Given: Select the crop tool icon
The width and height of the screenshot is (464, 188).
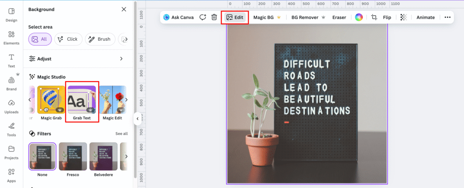Looking at the screenshot, I should (x=374, y=17).
